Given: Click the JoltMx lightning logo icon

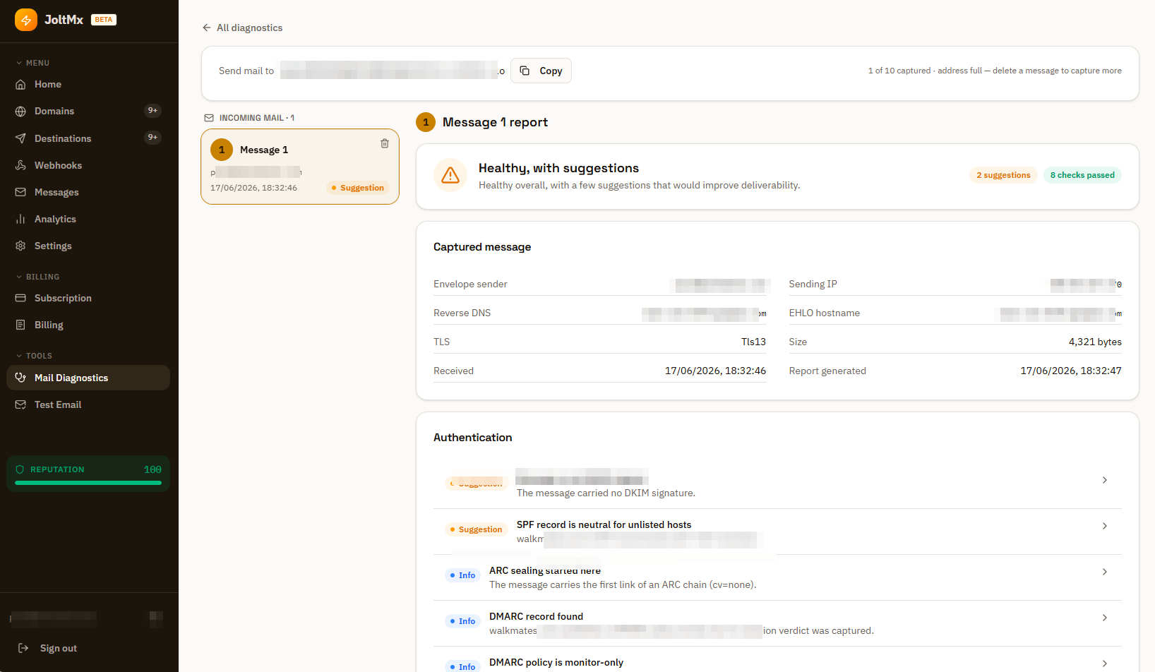Looking at the screenshot, I should pyautogui.click(x=26, y=20).
